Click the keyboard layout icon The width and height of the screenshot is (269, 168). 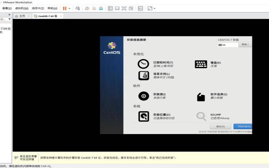click(201, 64)
